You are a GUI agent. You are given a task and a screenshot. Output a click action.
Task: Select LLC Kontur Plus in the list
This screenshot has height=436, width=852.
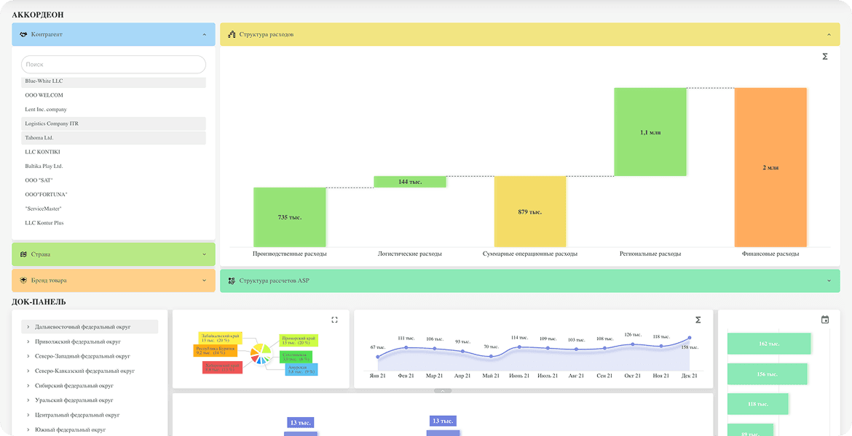[x=114, y=223]
